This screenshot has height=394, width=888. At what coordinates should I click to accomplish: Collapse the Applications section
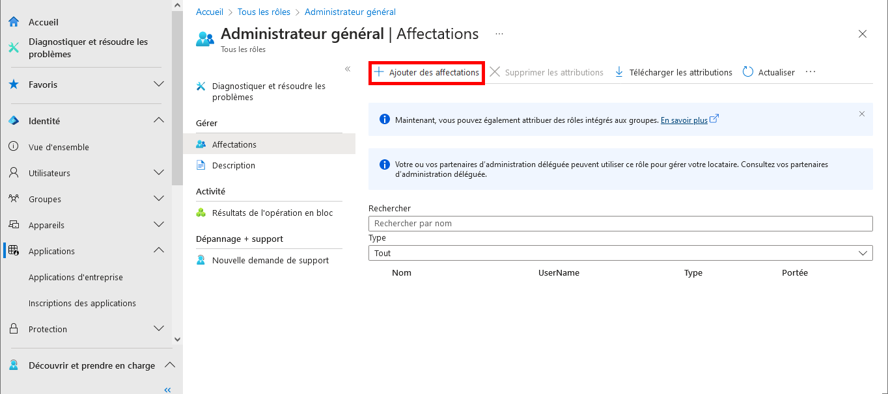point(158,250)
